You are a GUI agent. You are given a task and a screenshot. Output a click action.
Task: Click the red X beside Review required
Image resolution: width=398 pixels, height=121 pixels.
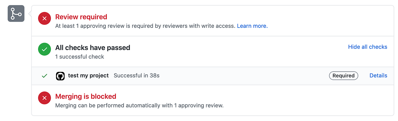point(44,19)
